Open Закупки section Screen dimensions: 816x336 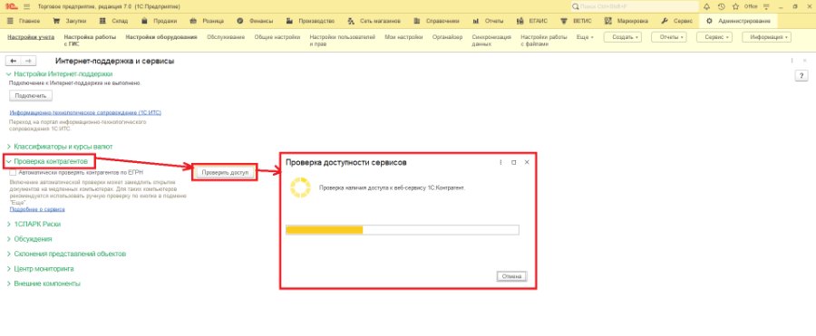71,22
